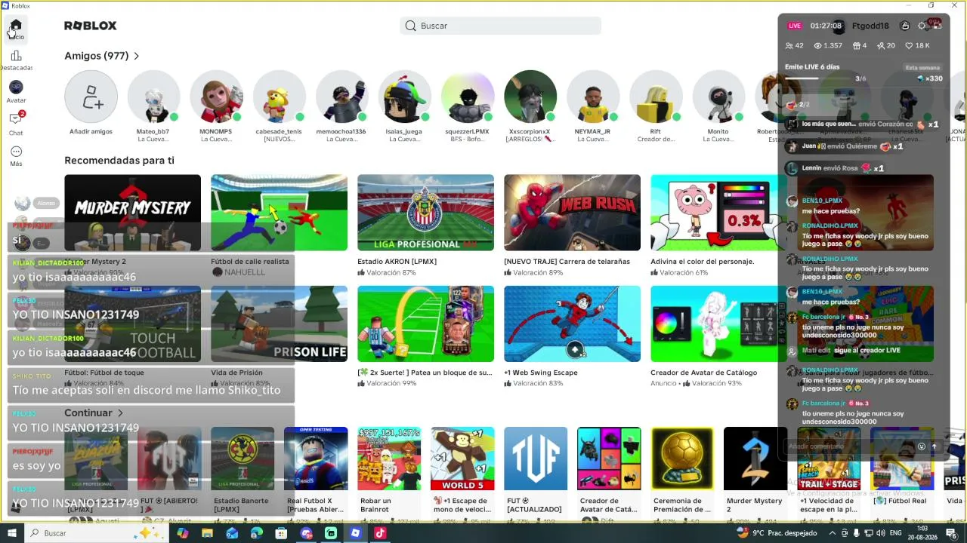Open friend memoochoa1336's avatar

[x=341, y=97]
